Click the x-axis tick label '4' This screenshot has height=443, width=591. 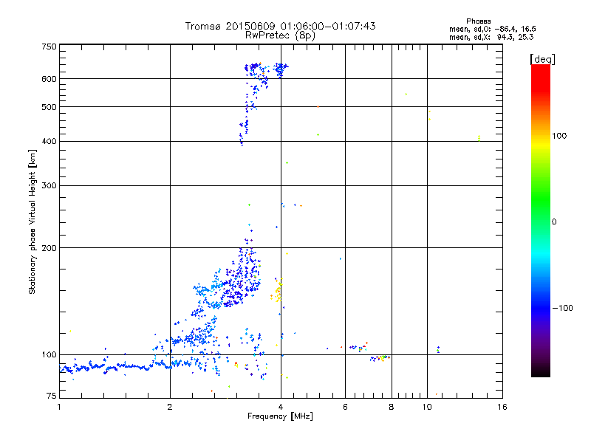pyautogui.click(x=281, y=407)
